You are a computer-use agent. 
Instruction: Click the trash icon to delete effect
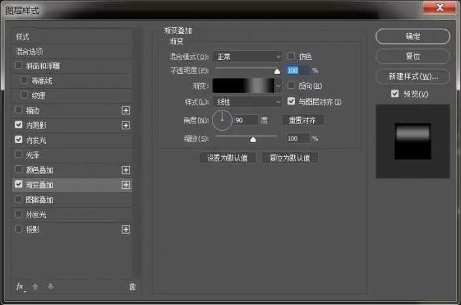[133, 287]
